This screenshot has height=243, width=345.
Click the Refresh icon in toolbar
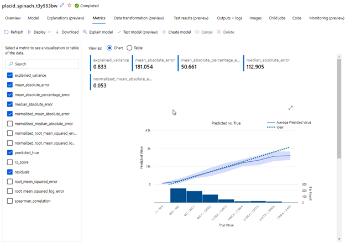click(7, 32)
